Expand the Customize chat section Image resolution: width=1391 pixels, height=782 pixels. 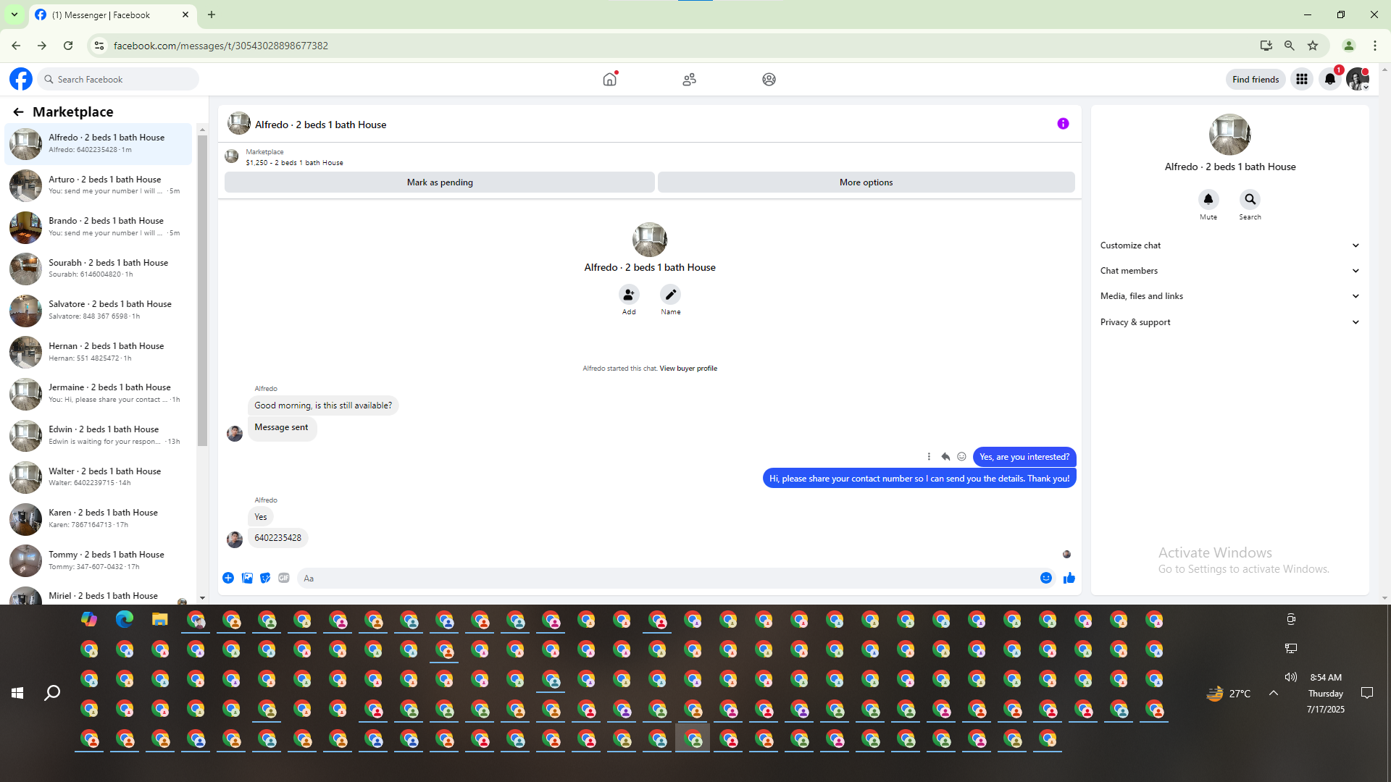(x=1230, y=245)
